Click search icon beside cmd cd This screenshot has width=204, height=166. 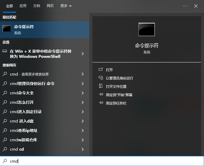pyautogui.click(x=5, y=149)
